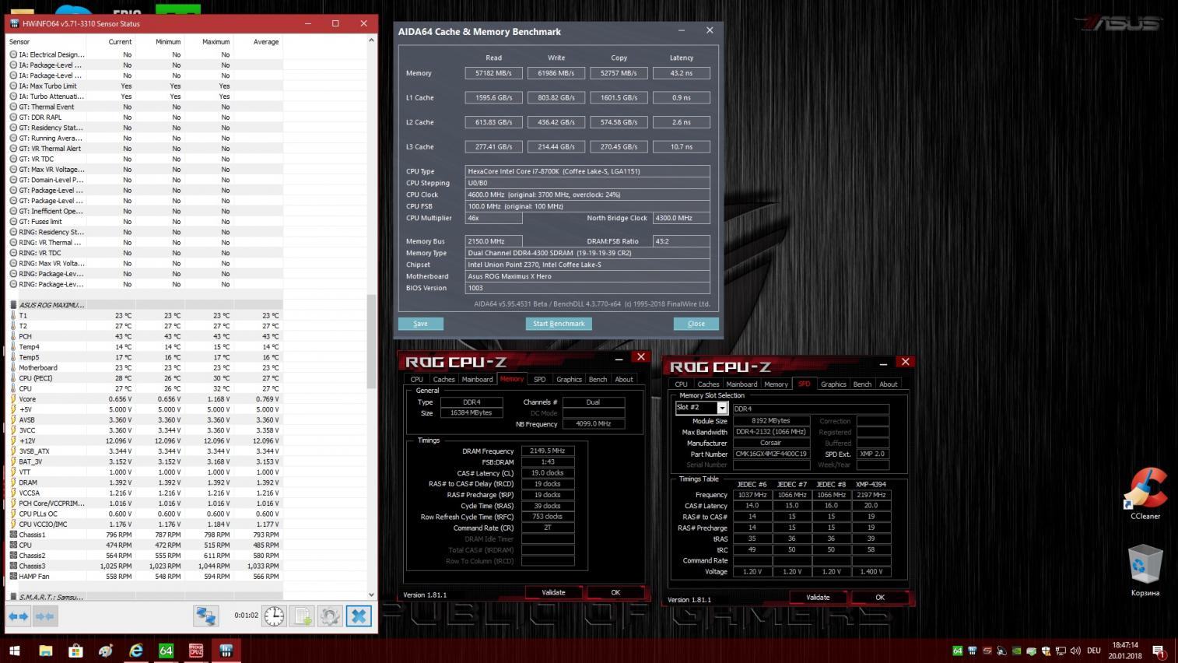This screenshot has width=1178, height=663.
Task: Click Part Number field CMK16GX4M2F4400C19
Action: click(x=772, y=454)
